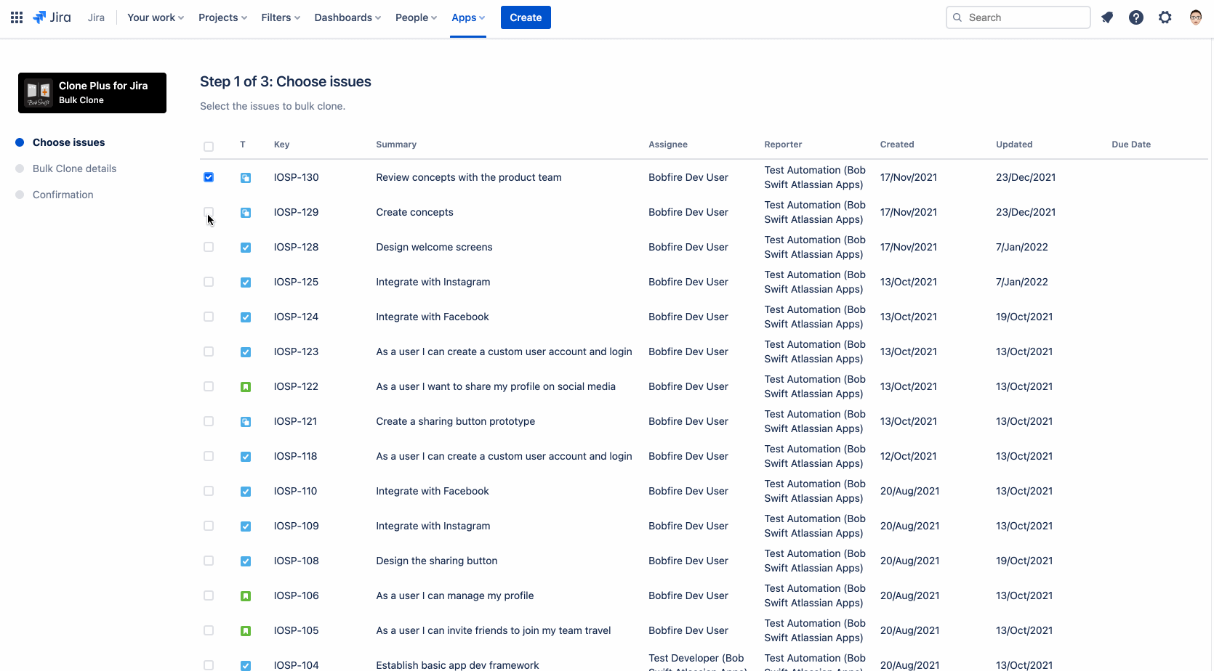This screenshot has width=1214, height=671.
Task: Tick the IOSP-122 checkbox
Action: (x=209, y=386)
